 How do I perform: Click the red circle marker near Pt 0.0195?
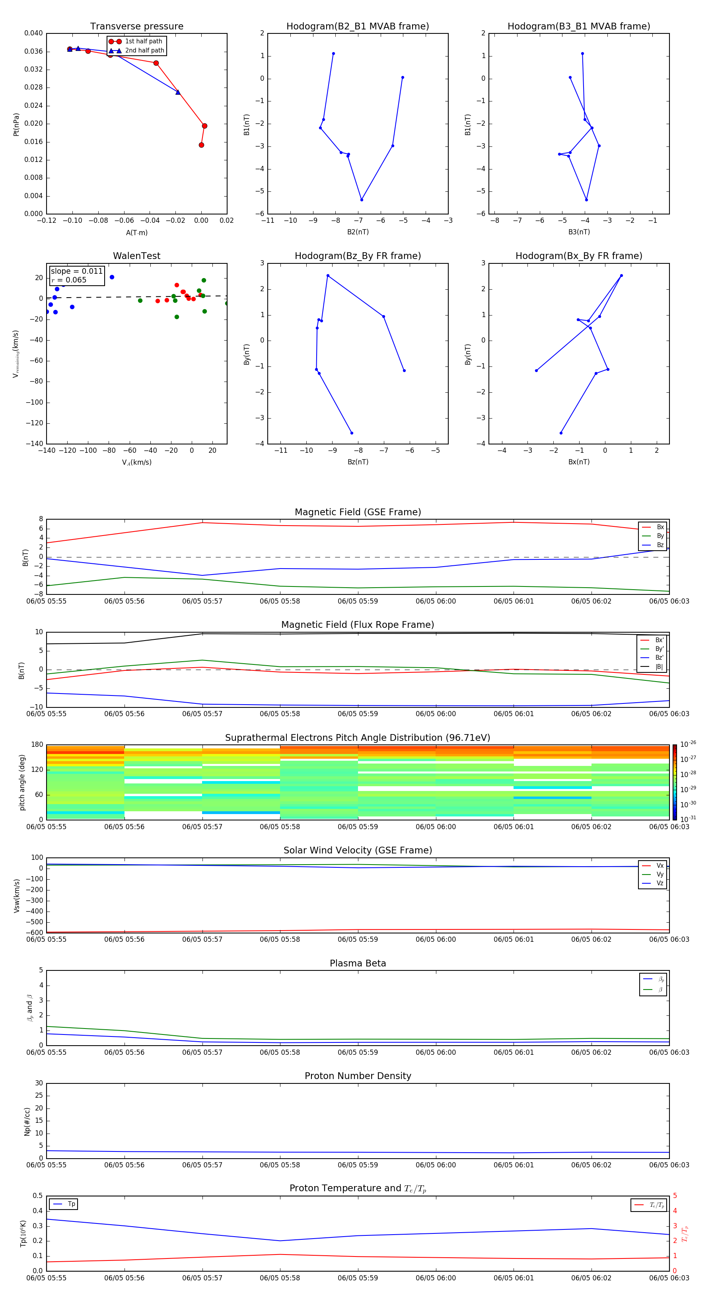coord(204,126)
